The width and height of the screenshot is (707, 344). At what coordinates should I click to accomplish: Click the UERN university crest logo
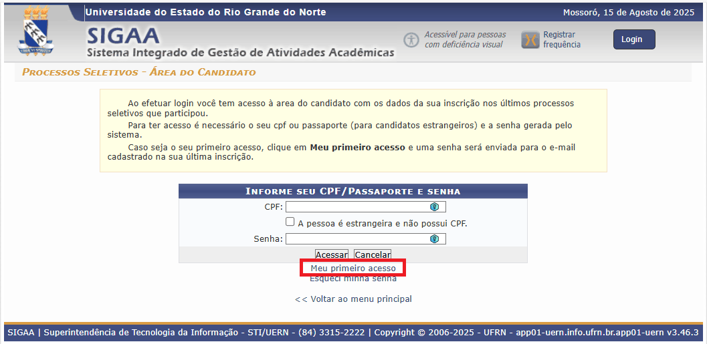coord(36,31)
